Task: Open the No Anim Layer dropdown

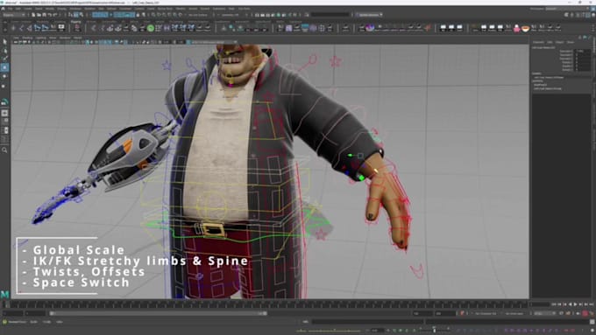Action: point(515,313)
